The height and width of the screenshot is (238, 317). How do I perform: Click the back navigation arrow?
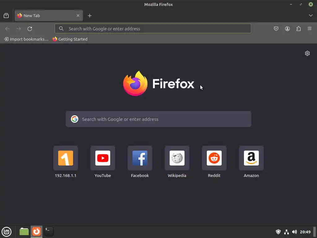pyautogui.click(x=7, y=29)
